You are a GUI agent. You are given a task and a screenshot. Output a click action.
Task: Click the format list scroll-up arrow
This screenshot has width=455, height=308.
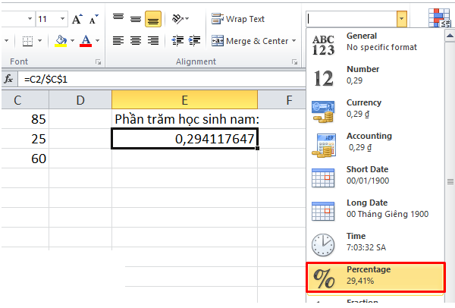click(450, 36)
